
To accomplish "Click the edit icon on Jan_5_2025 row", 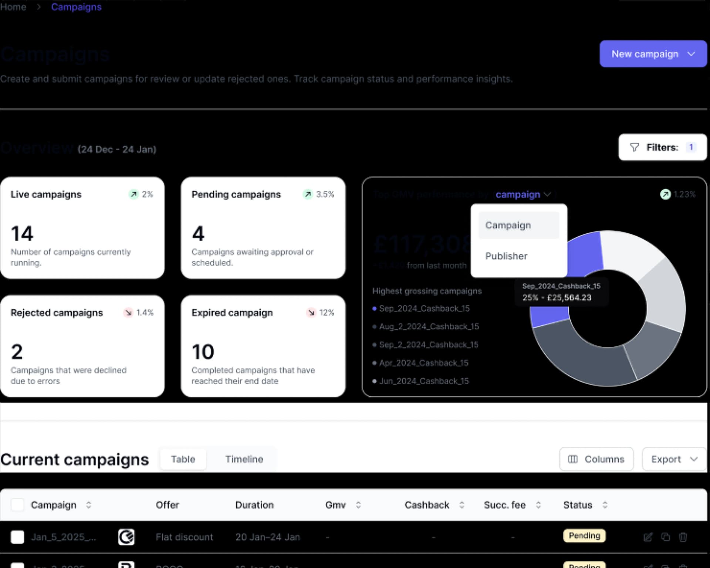I will (x=648, y=537).
